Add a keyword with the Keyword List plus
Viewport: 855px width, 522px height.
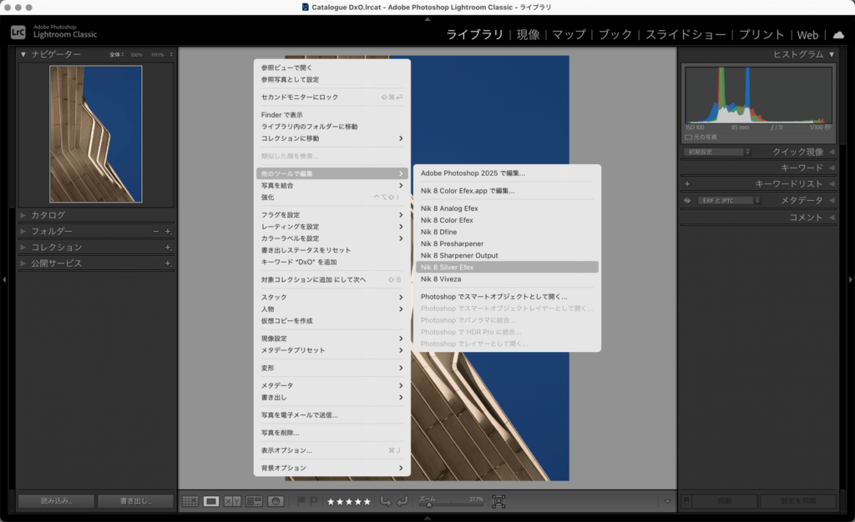[x=687, y=184]
